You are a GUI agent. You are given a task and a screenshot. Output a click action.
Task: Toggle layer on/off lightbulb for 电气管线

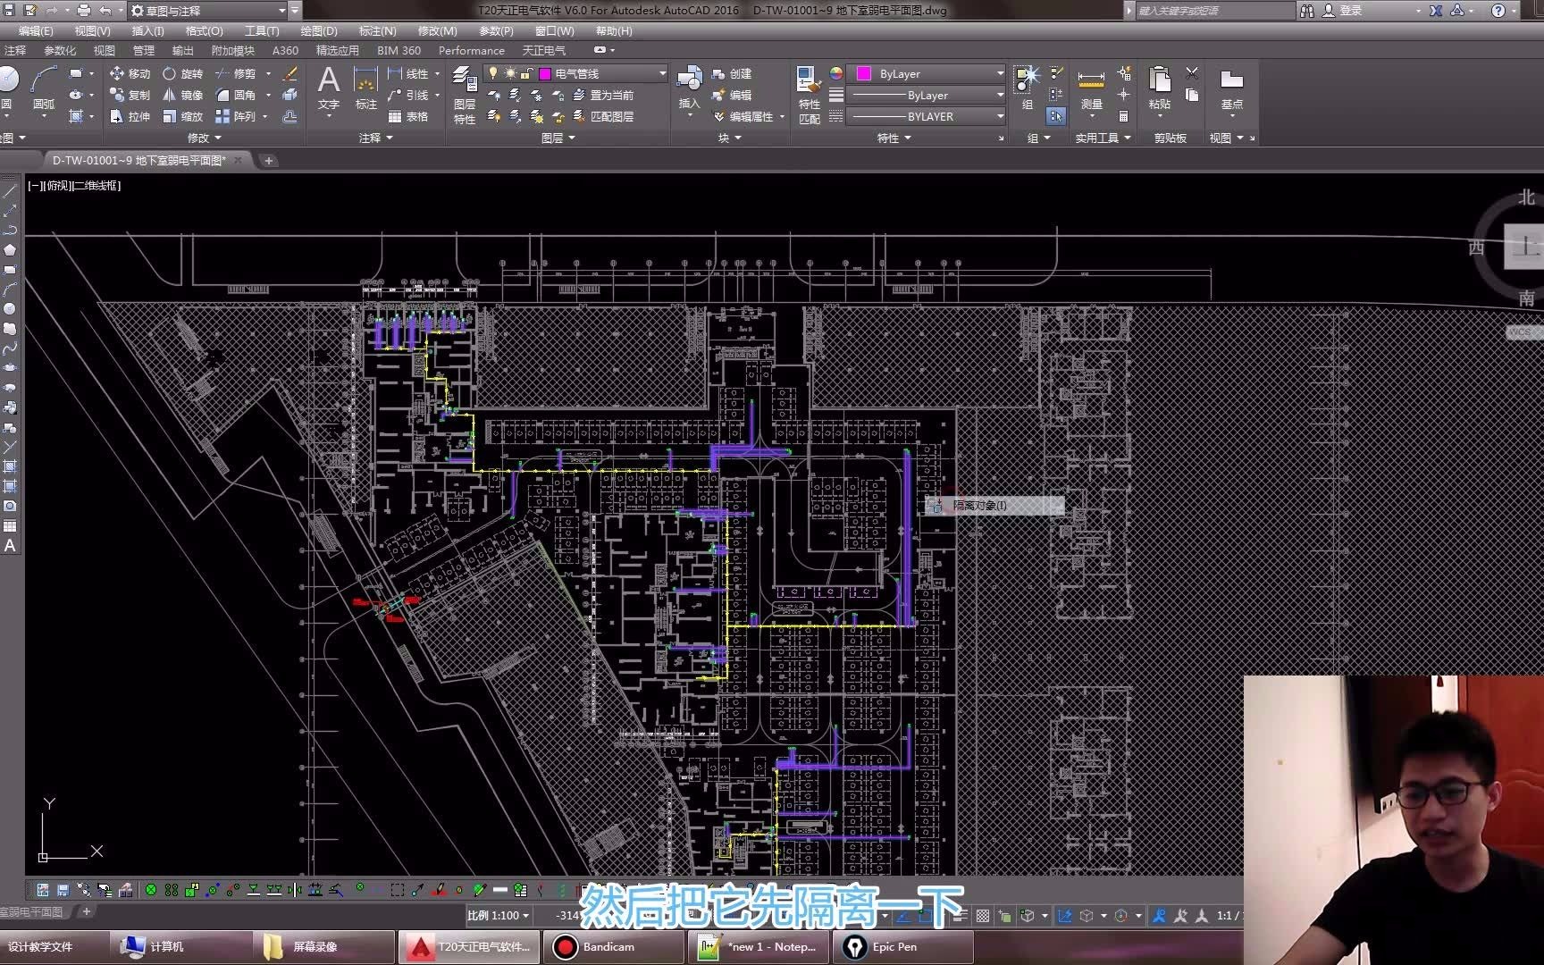(492, 73)
